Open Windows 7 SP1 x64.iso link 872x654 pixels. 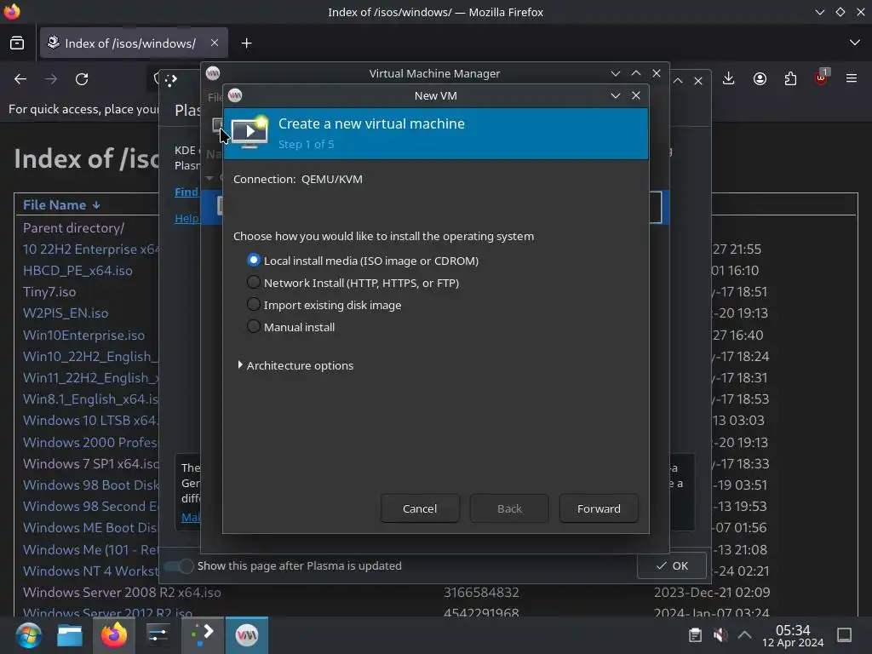click(90, 464)
